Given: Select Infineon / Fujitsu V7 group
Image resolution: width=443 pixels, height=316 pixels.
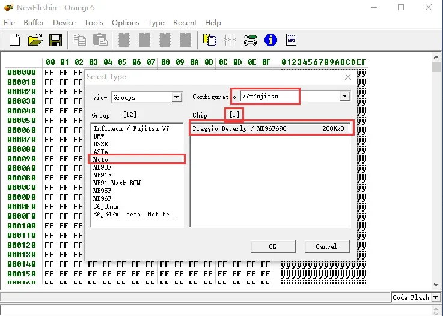Looking at the screenshot, I should 136,128.
